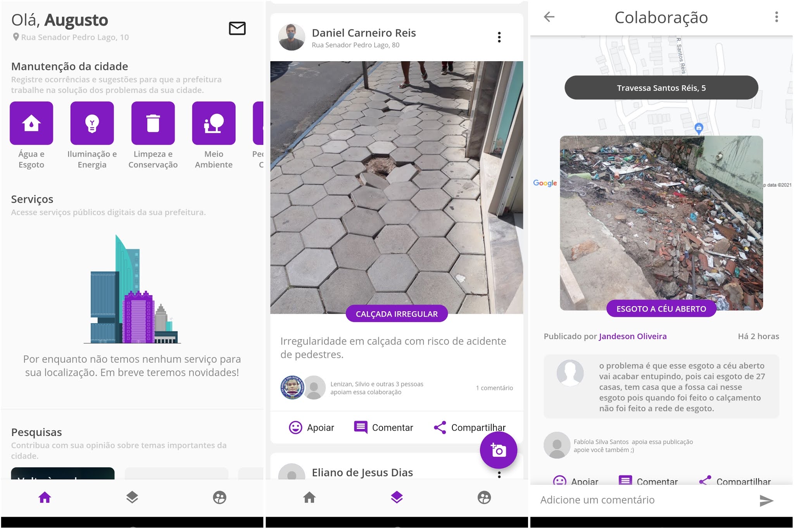Tap the map location pin marker
The height and width of the screenshot is (529, 794).
click(x=699, y=128)
